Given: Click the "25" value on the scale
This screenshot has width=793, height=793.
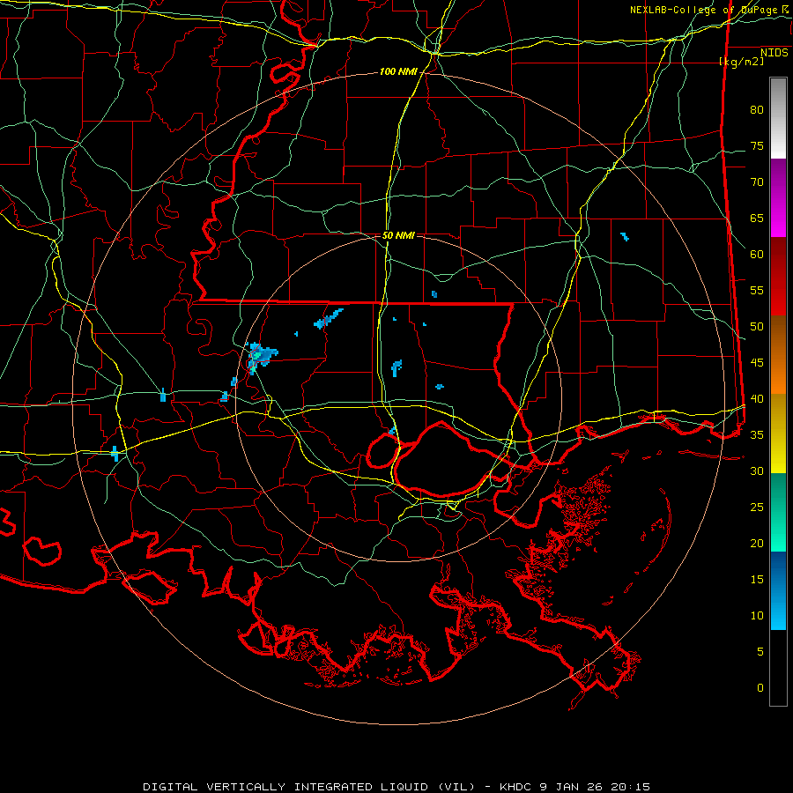Looking at the screenshot, I should click(x=757, y=508).
